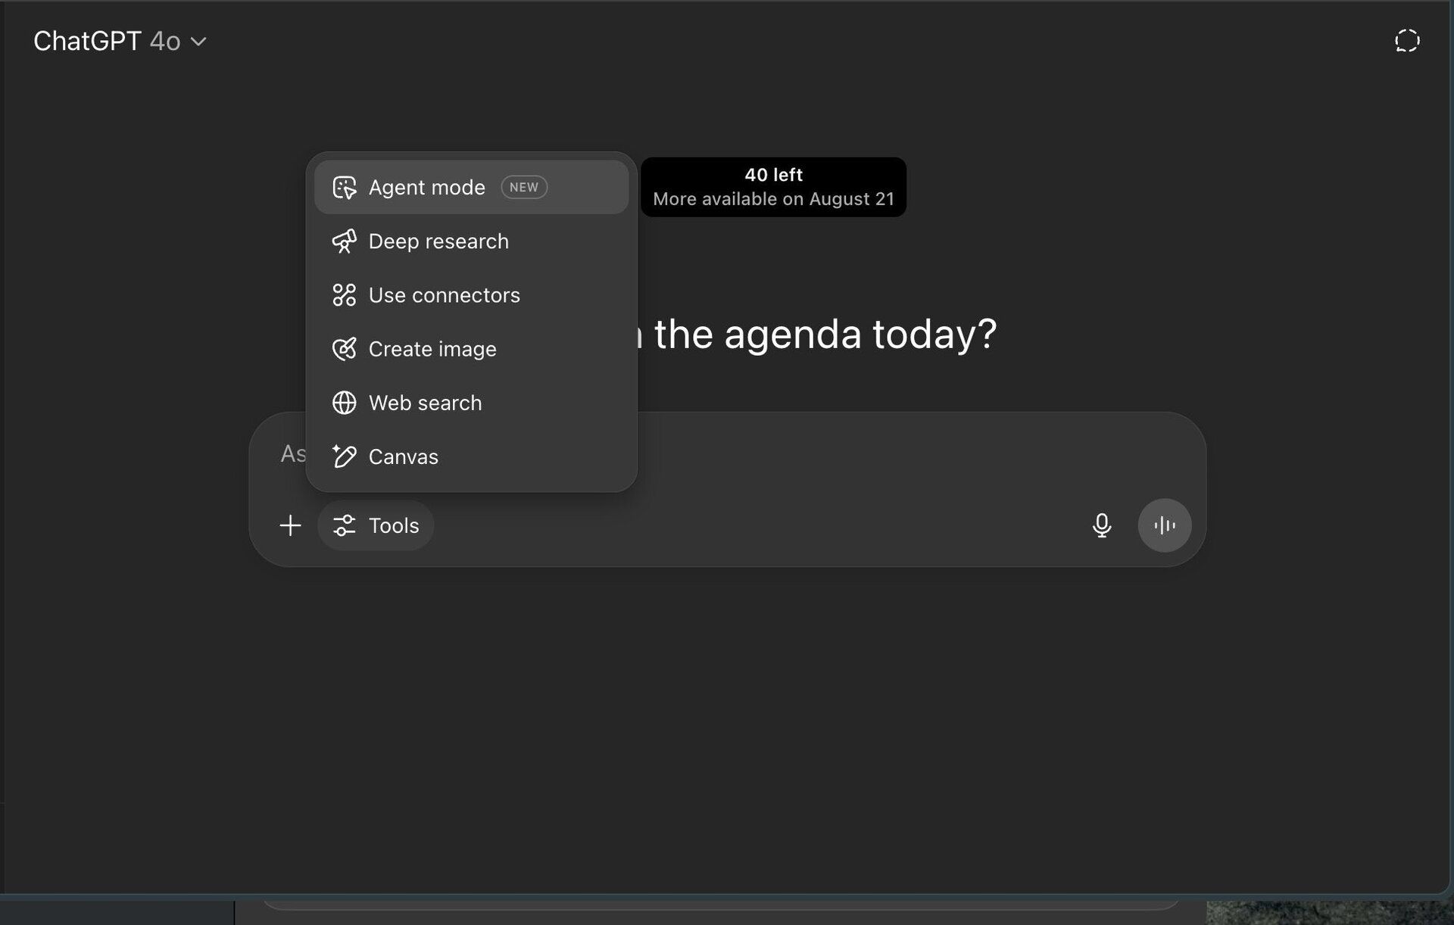Click the Web search globe icon

tap(344, 403)
